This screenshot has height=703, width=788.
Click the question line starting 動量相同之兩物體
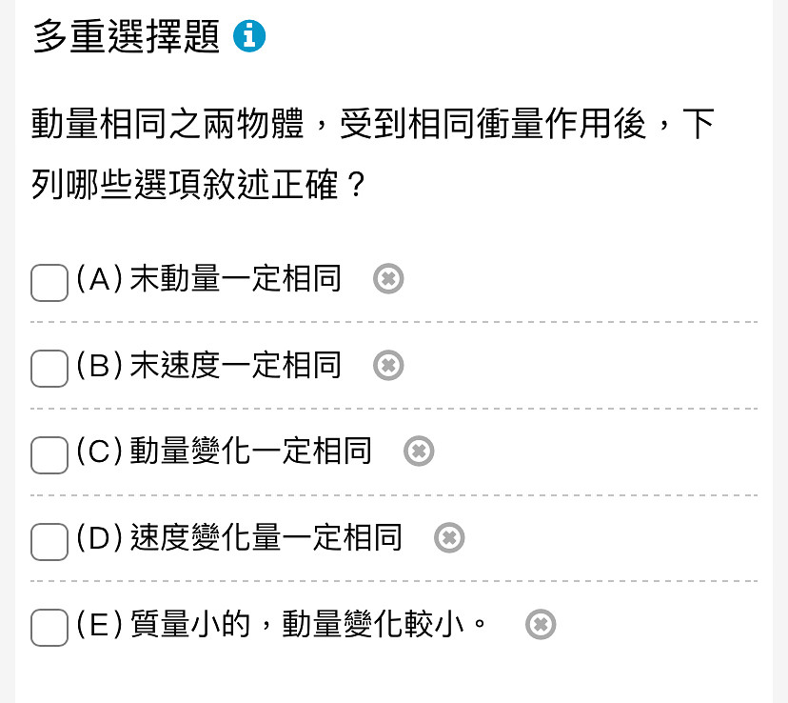(x=373, y=124)
